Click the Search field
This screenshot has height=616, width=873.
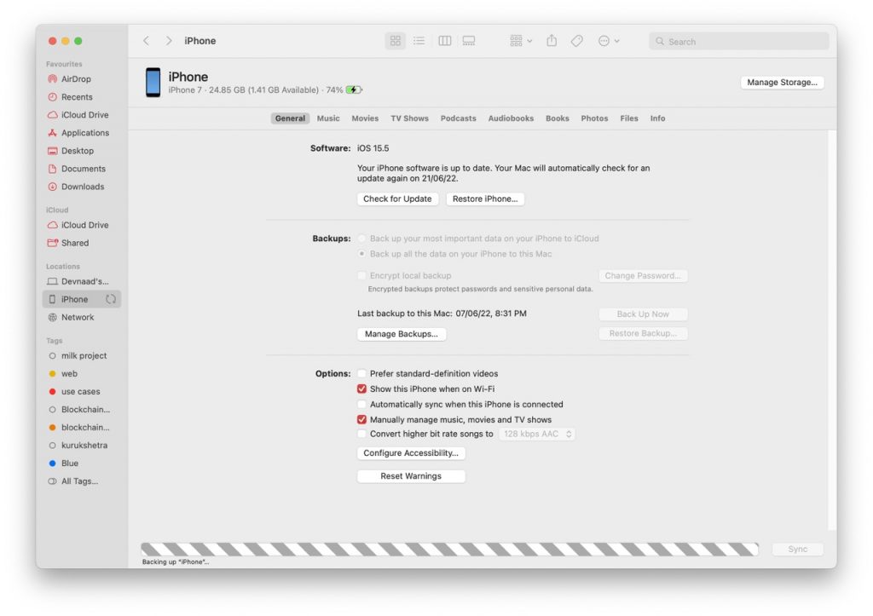[x=739, y=41]
